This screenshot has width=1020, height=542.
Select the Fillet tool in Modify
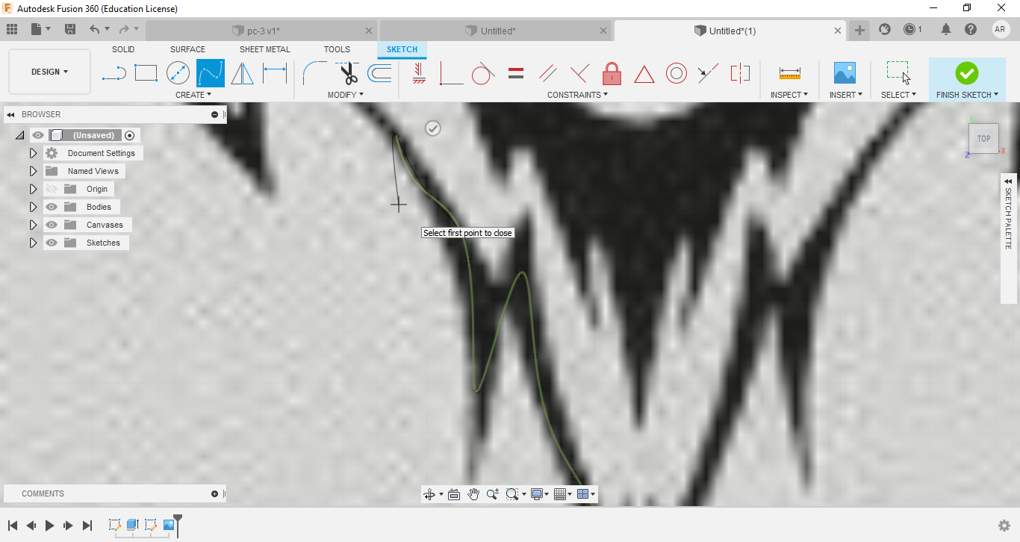(314, 73)
